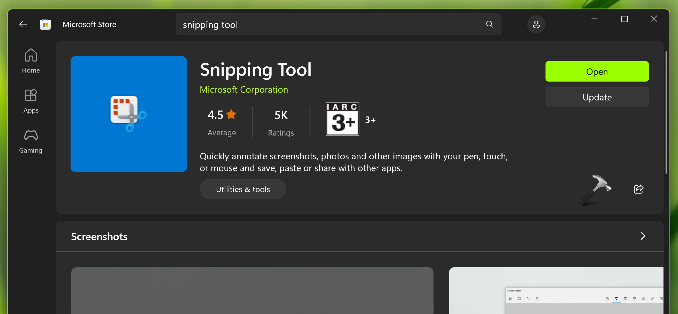Open the first gray screenshot thumbnail
Screen dimensions: 678x314
pyautogui.click(x=252, y=291)
